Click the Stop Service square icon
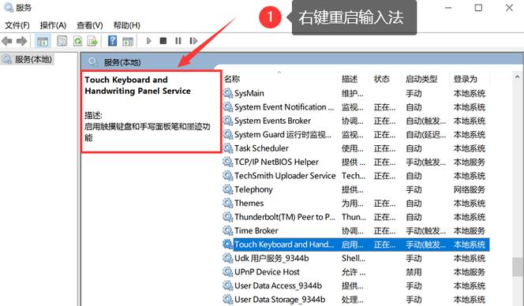The image size is (524, 306). [163, 41]
